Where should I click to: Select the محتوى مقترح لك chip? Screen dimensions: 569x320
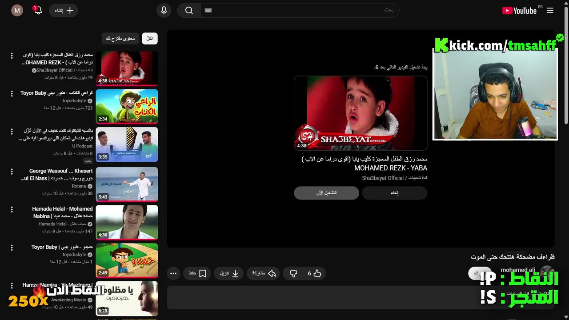click(120, 39)
